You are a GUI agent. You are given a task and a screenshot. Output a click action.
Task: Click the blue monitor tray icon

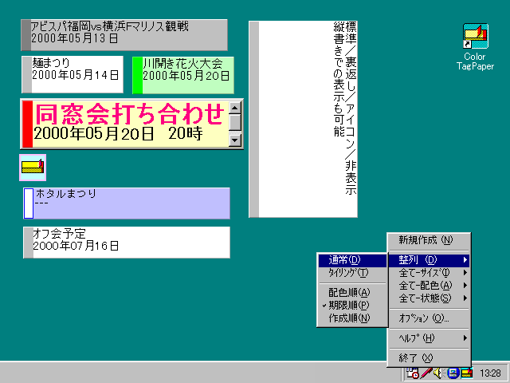click(x=453, y=373)
